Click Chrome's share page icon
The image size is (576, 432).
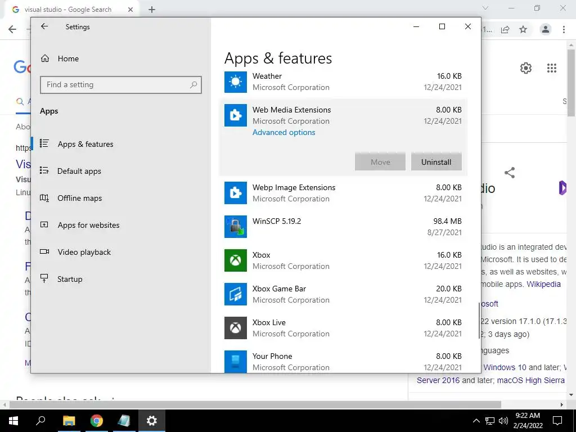tap(505, 29)
